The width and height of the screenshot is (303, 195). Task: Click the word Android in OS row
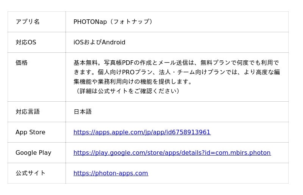tap(114, 42)
